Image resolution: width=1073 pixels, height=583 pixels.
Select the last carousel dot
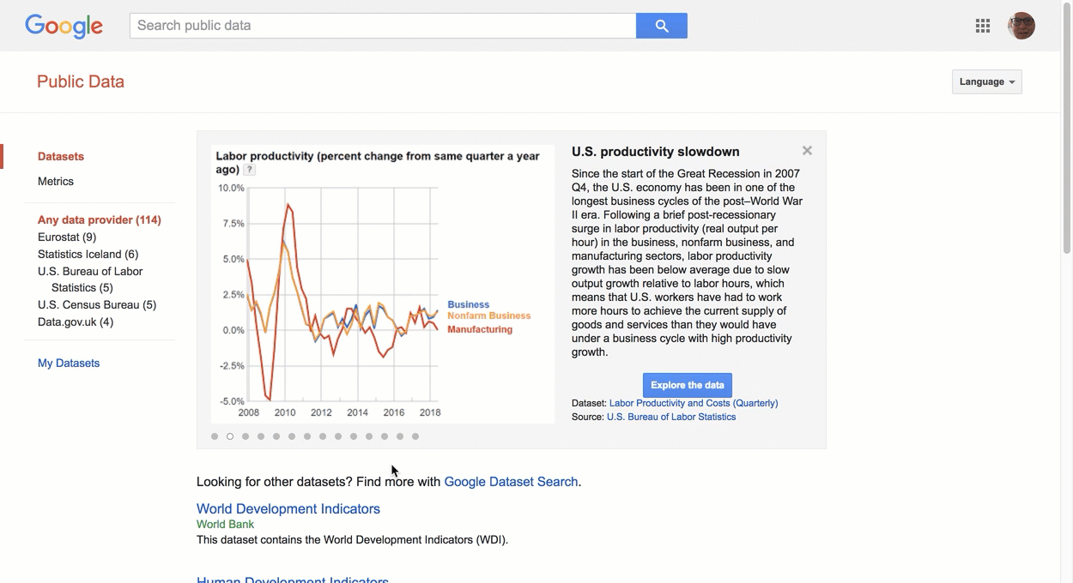click(x=415, y=436)
